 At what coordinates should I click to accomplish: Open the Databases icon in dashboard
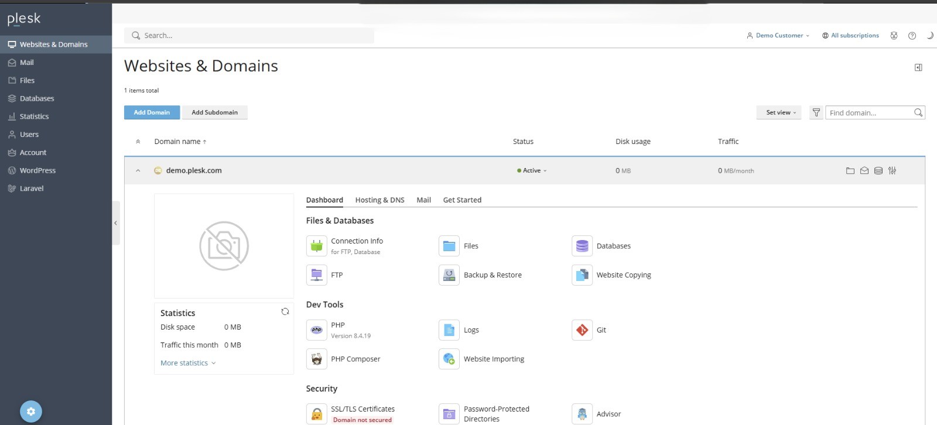[582, 246]
